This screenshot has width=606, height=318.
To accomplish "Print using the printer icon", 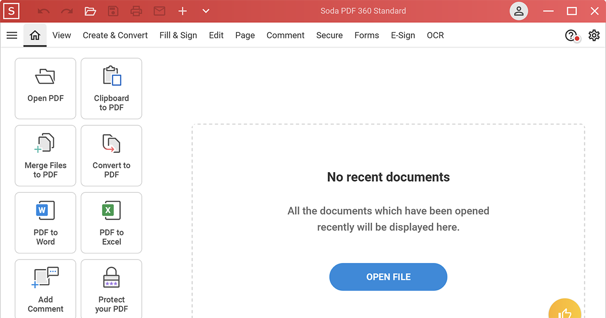I will pos(136,11).
